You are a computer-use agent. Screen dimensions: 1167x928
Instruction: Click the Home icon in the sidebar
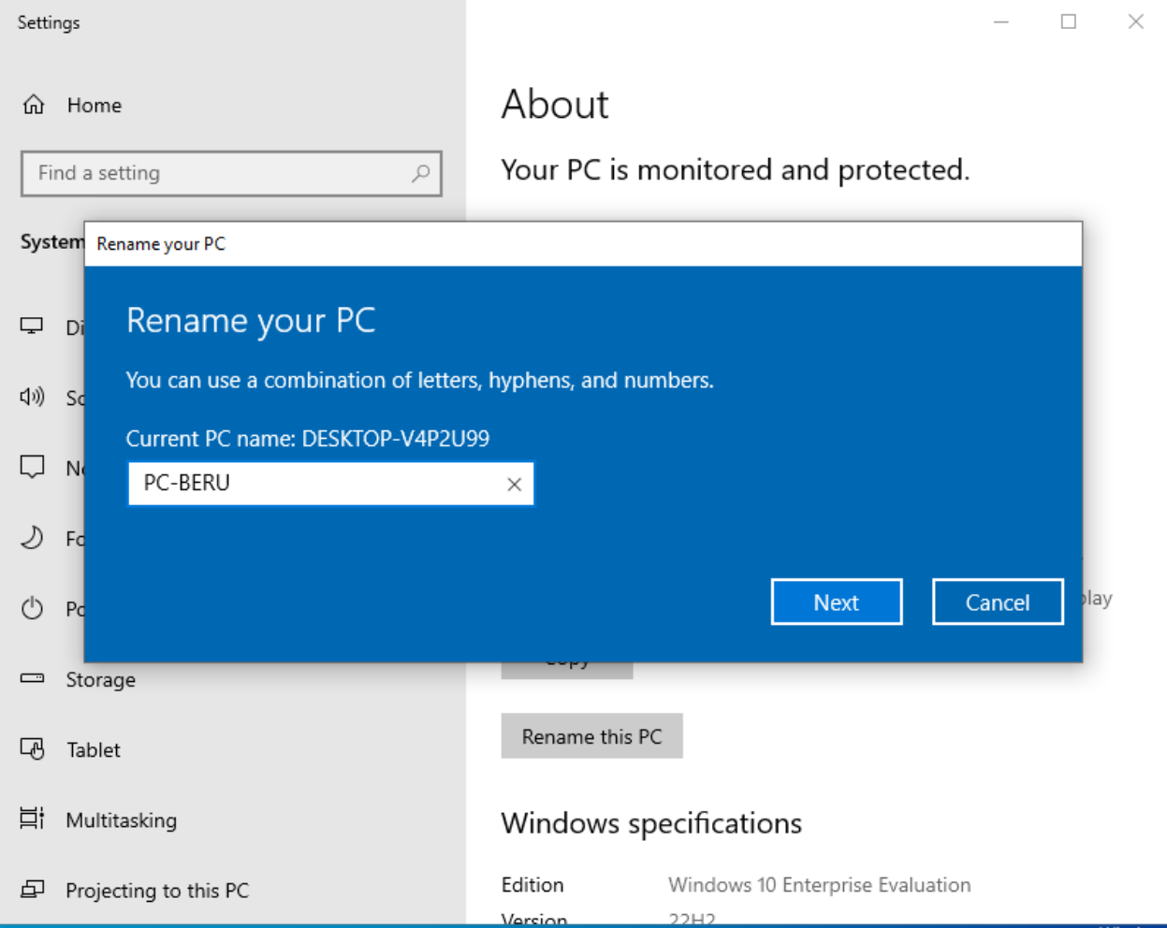(x=34, y=105)
